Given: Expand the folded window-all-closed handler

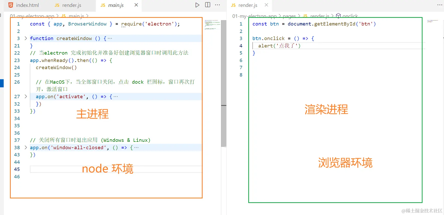Looking at the screenshot, I should (26, 147).
